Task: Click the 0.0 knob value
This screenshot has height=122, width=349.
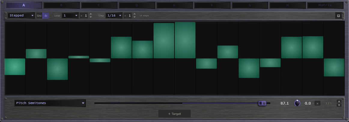Action: (x=308, y=103)
